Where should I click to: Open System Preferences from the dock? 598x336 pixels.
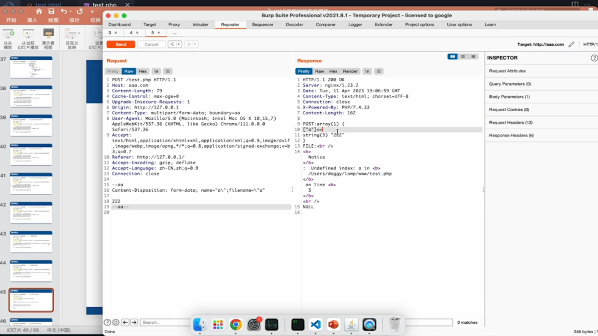click(254, 324)
